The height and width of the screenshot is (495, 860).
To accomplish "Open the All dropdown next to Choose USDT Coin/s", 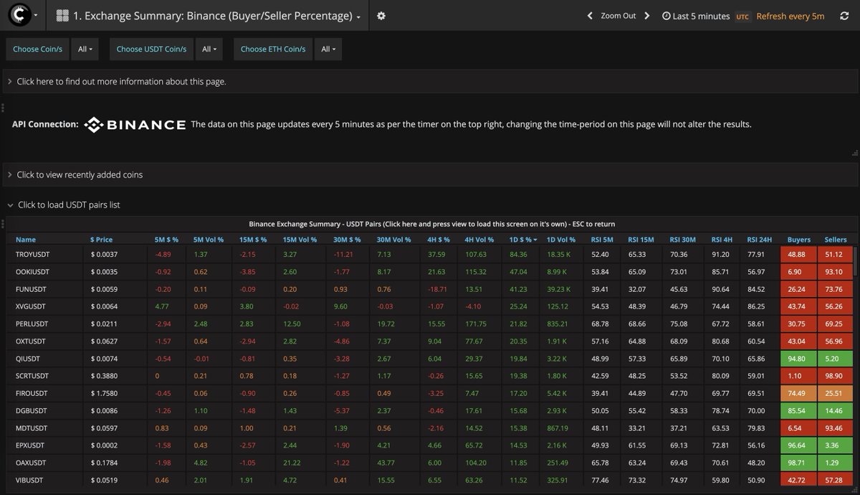I will 209,49.
